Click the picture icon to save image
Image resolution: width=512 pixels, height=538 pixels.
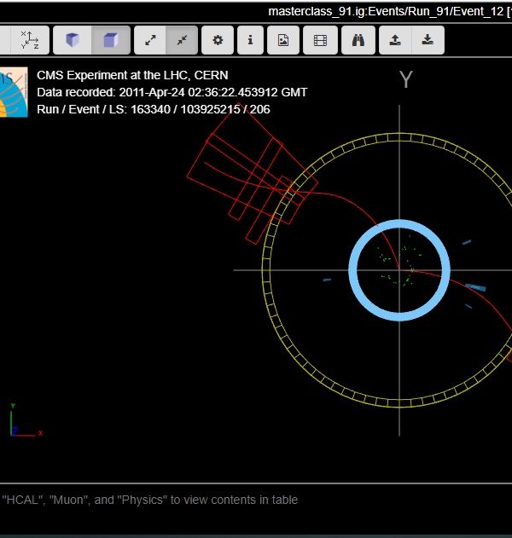click(283, 40)
